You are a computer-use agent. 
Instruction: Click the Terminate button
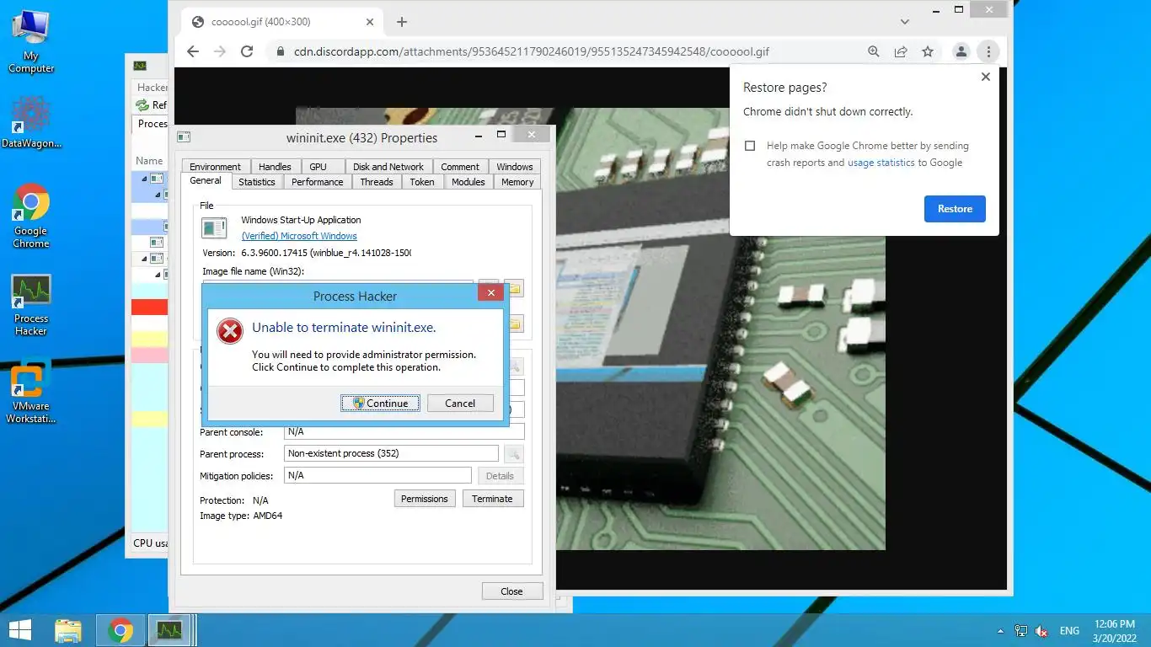click(x=493, y=499)
